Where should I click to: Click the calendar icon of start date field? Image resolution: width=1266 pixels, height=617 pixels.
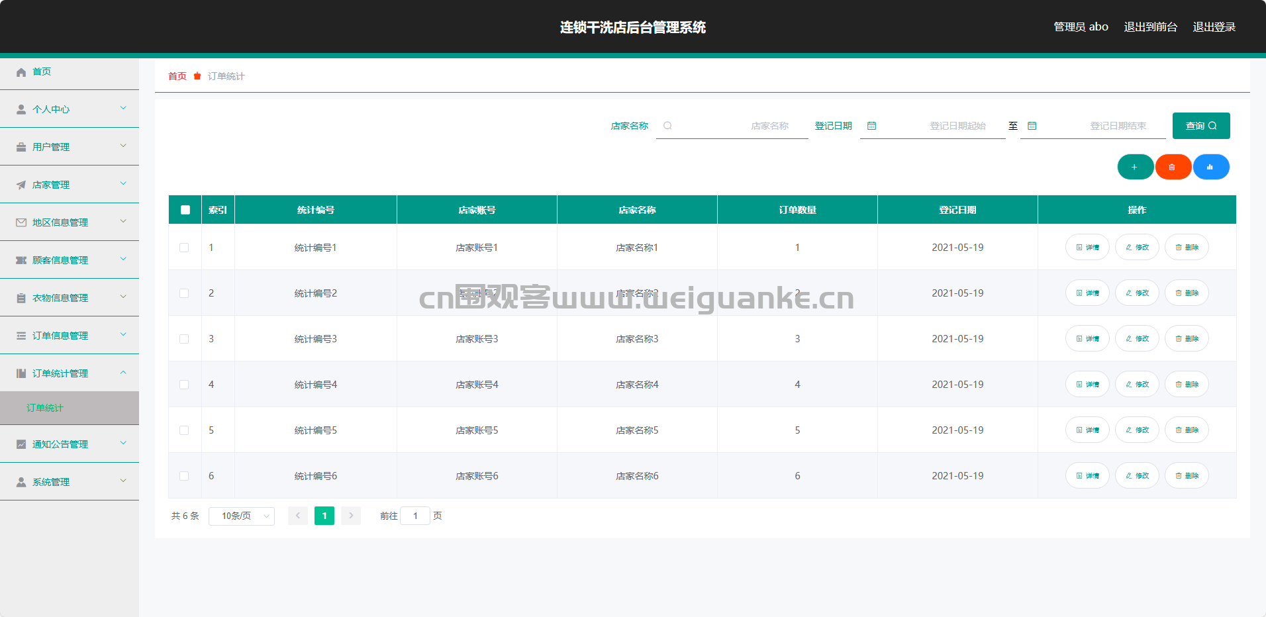[x=871, y=126]
